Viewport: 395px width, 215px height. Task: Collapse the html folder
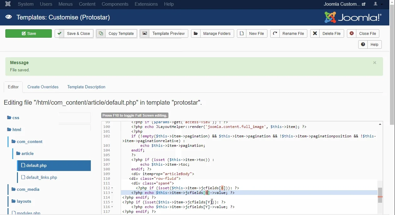pyautogui.click(x=14, y=130)
